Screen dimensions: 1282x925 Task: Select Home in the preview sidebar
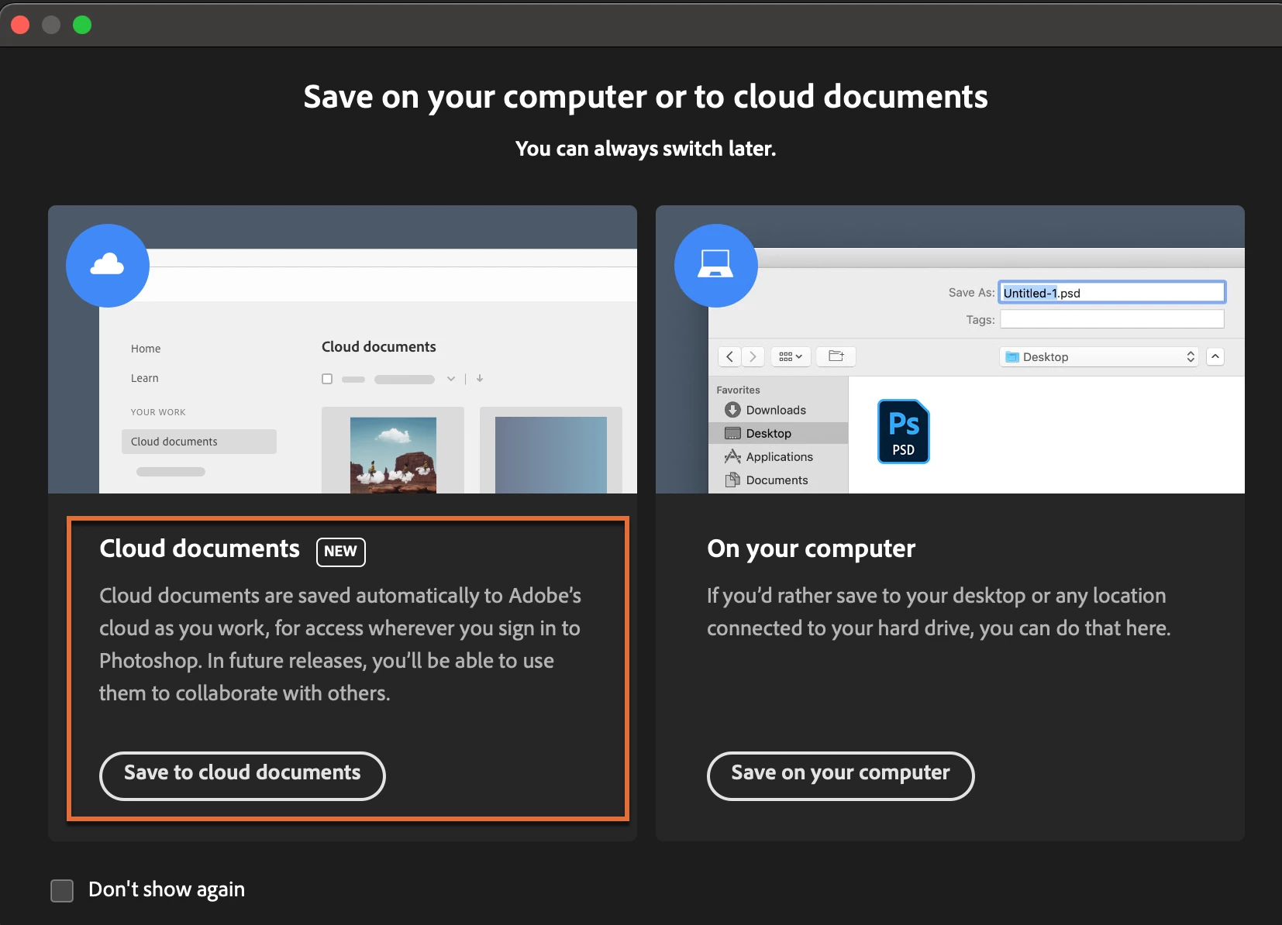(x=146, y=349)
